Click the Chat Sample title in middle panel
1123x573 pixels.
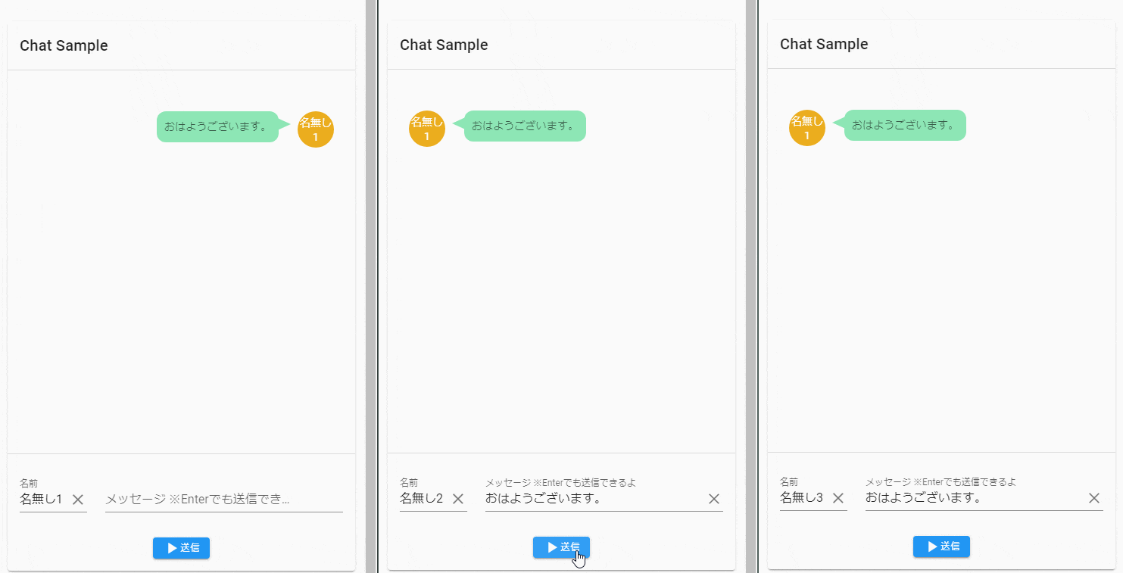tap(444, 45)
